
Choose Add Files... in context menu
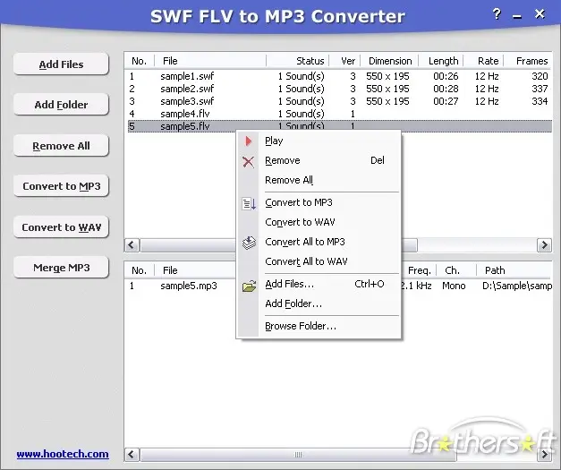click(319, 284)
